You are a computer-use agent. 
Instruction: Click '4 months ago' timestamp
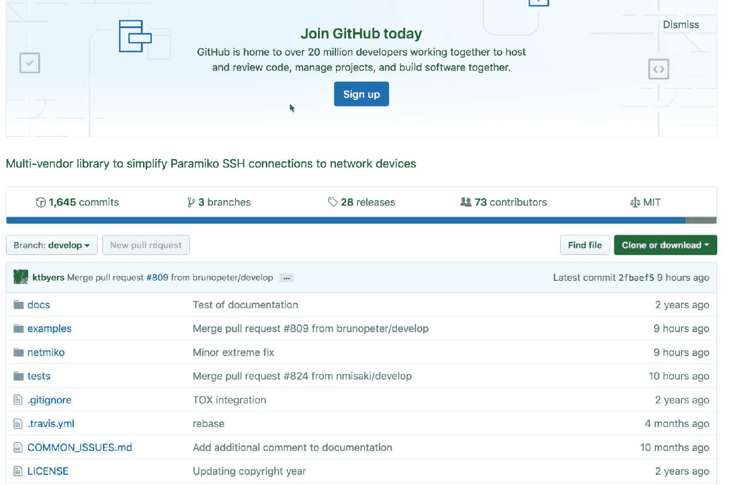(677, 424)
